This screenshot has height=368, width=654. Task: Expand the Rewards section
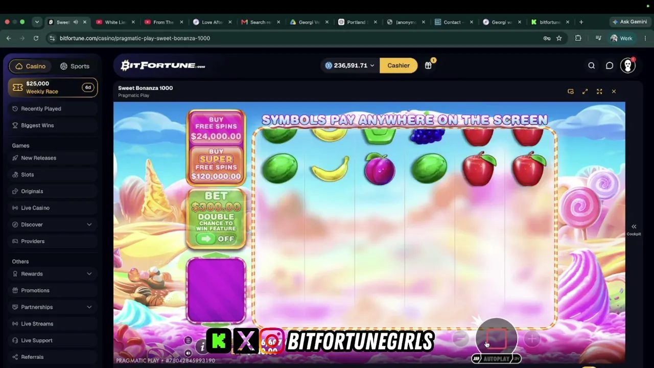(53, 274)
